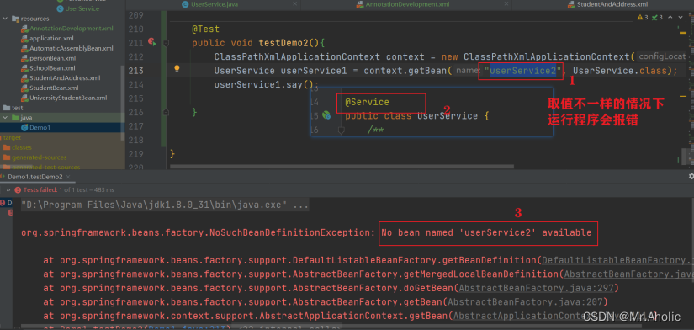
Task: Click the java.exe command line in console
Action: (x=165, y=205)
